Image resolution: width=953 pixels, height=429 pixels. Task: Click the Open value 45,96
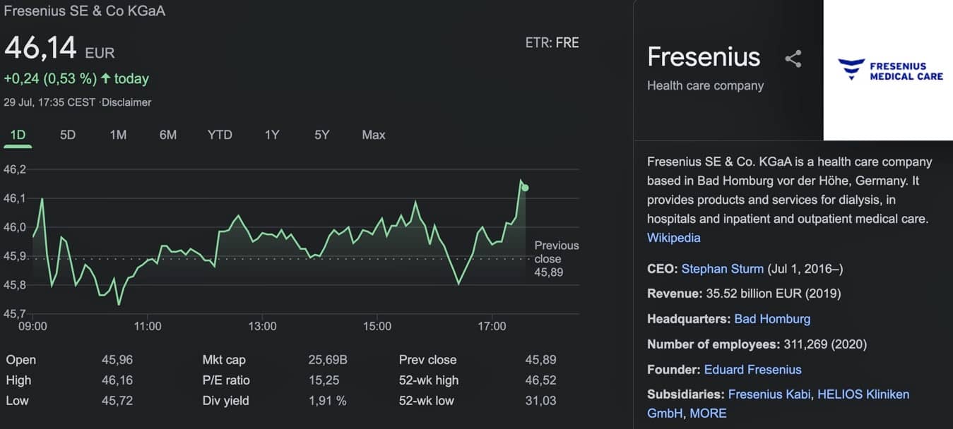[117, 360]
